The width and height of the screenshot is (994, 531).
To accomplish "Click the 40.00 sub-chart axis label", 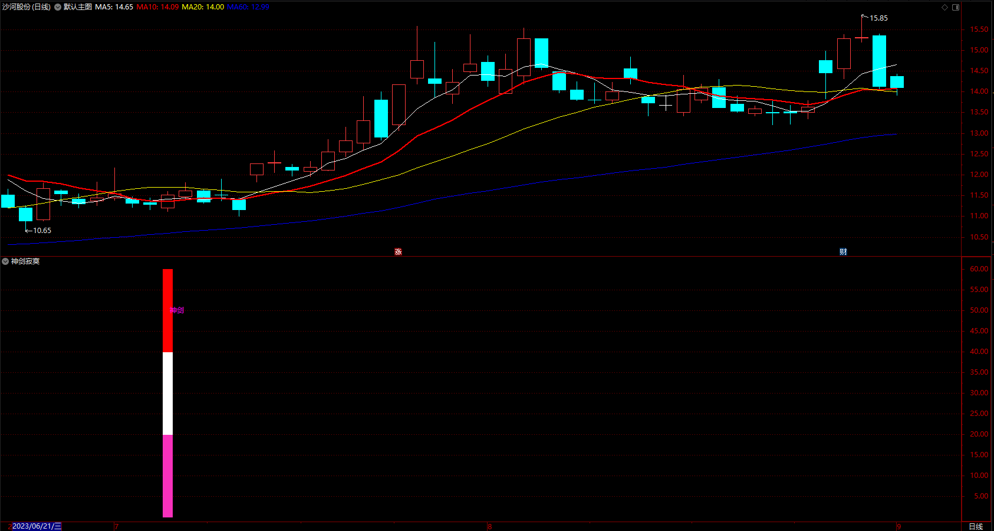I will (x=979, y=352).
